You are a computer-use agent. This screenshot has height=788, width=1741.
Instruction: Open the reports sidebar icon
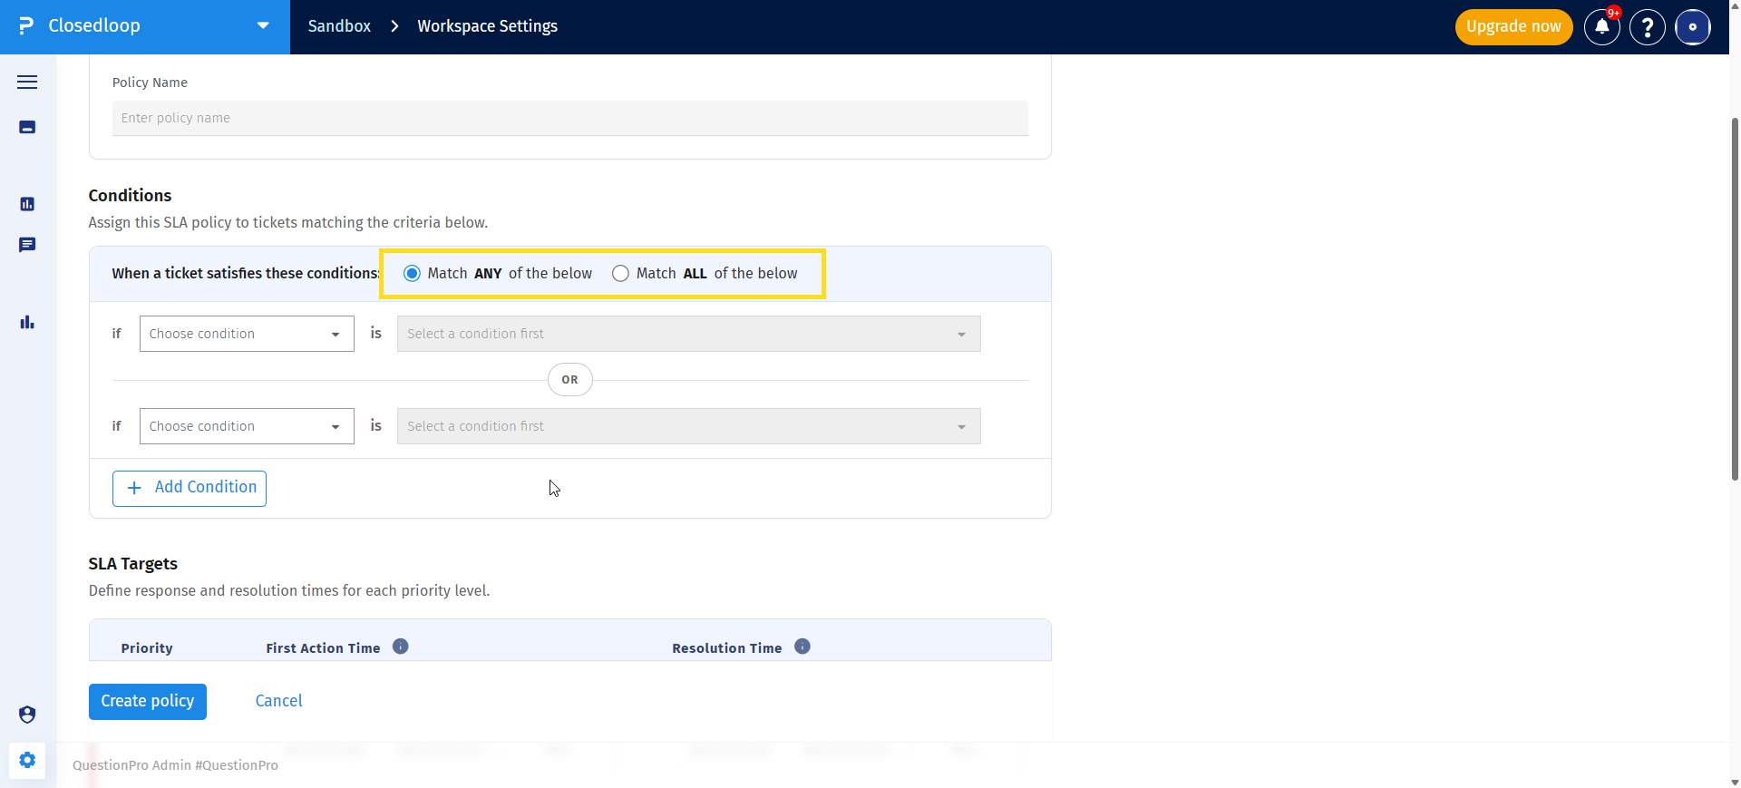[x=27, y=204]
